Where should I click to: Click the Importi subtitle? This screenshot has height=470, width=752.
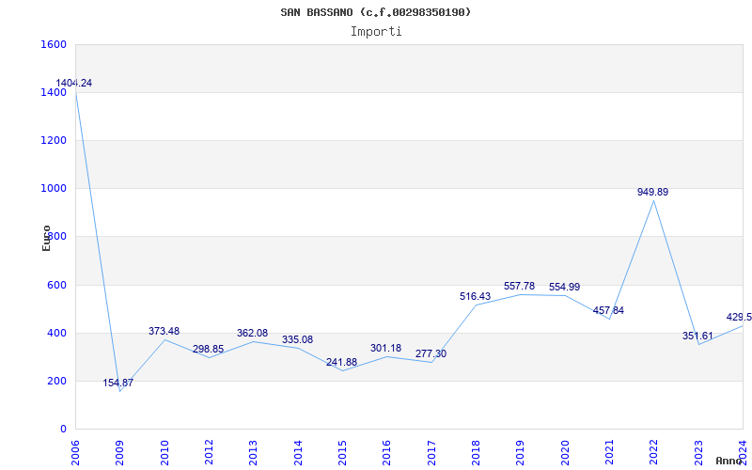coord(376,32)
